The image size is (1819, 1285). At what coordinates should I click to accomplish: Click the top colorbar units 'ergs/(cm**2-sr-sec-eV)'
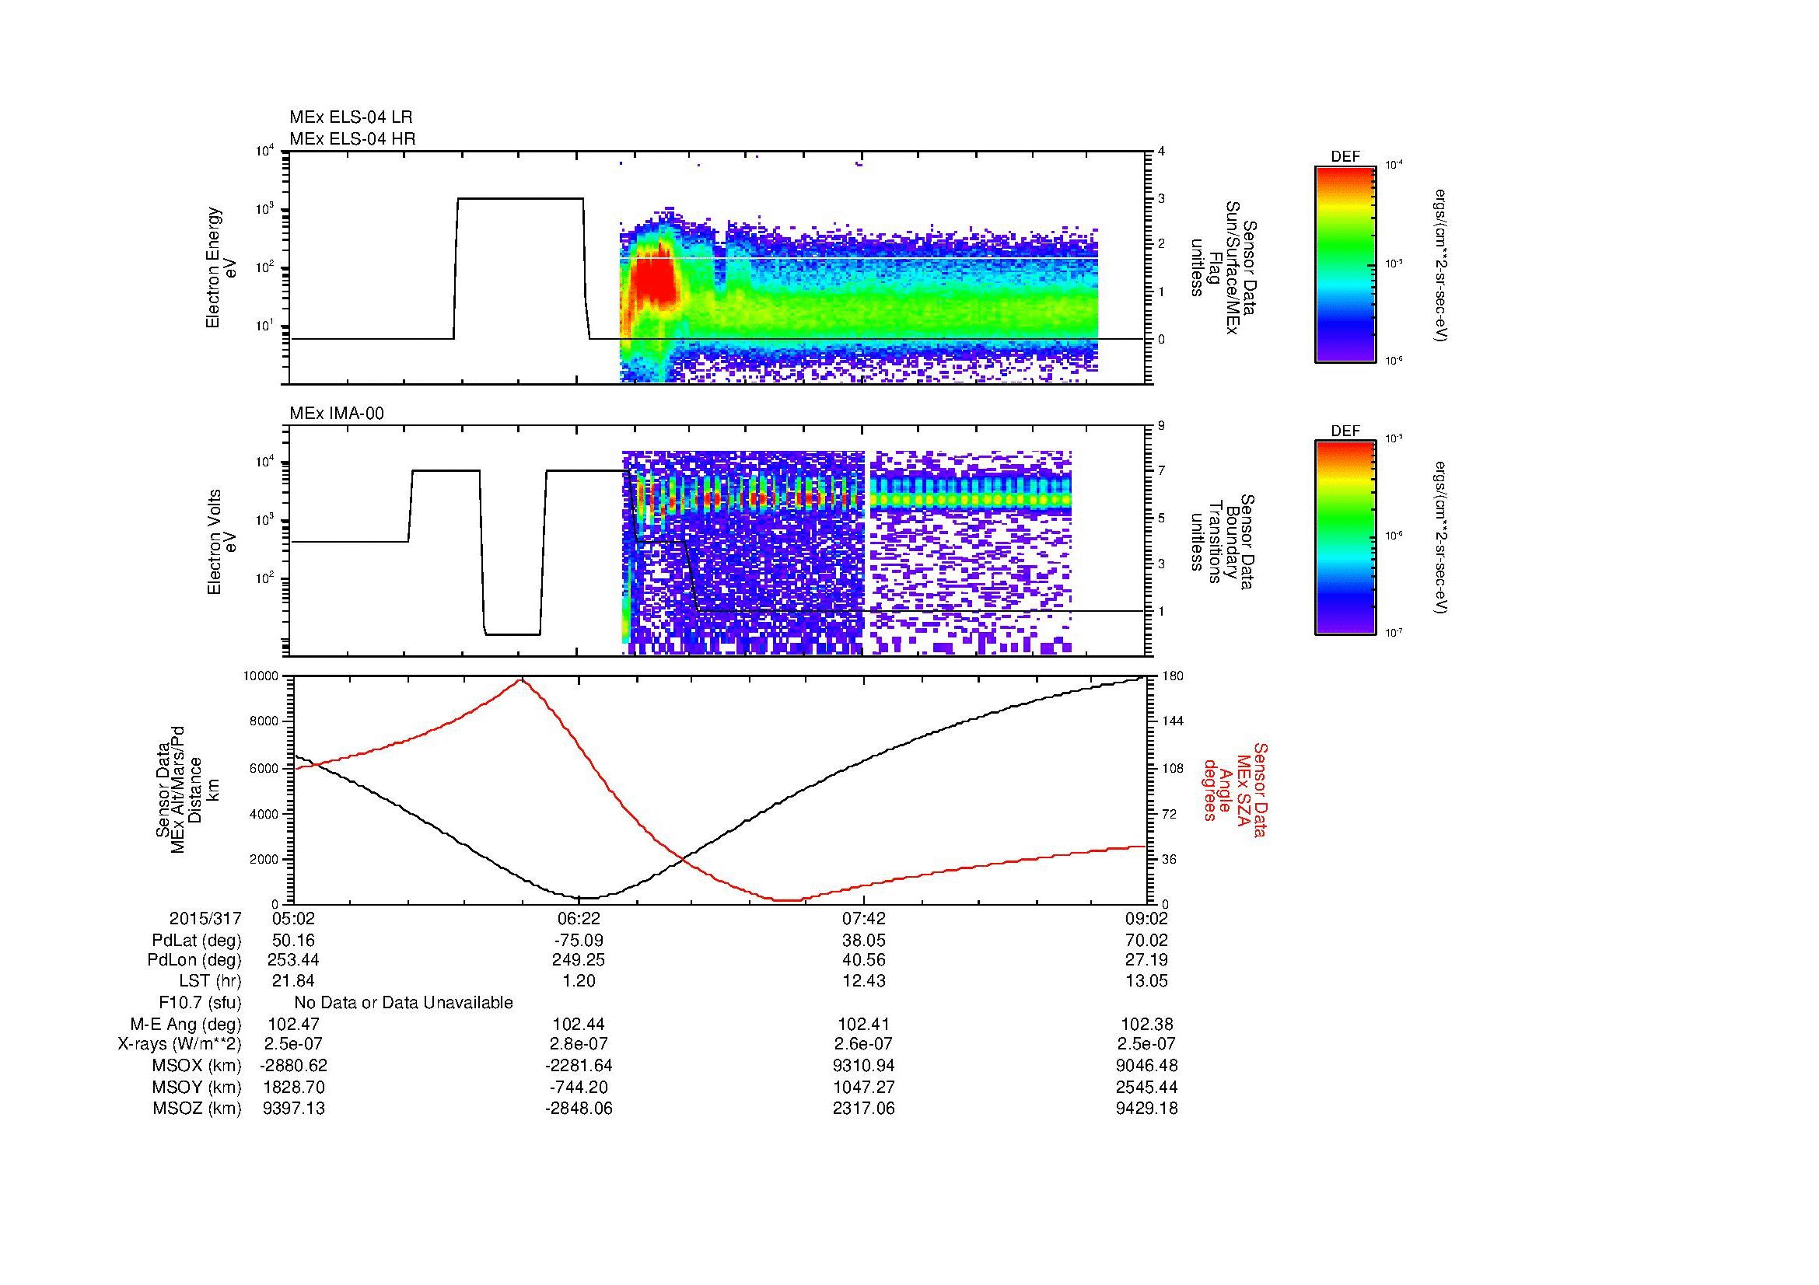click(x=1442, y=265)
